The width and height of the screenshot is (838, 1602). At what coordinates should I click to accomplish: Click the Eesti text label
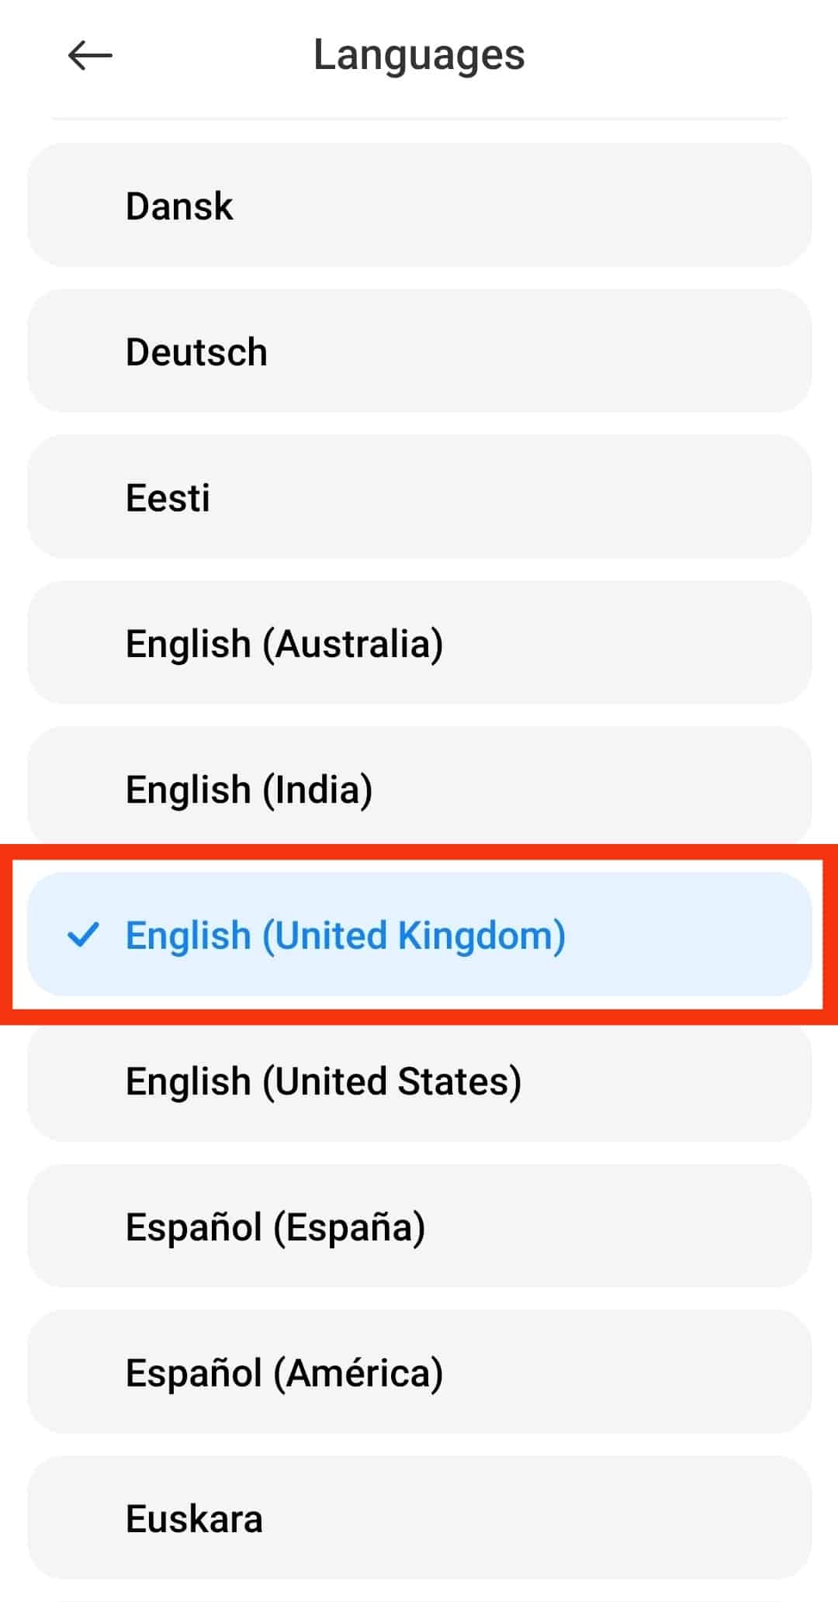point(168,498)
